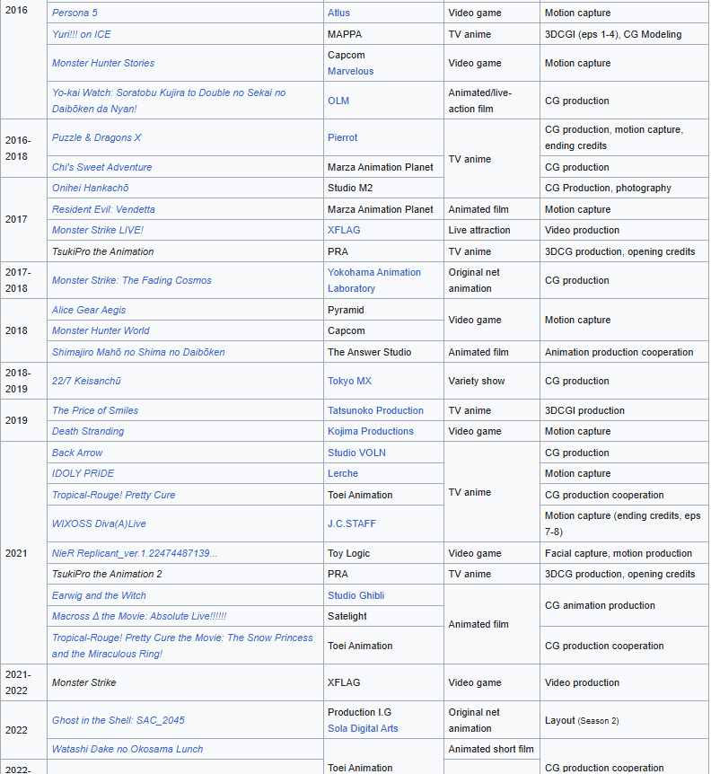Image resolution: width=711 pixels, height=774 pixels.
Task: Open the IDOLY PRIDE link
Action: click(83, 473)
